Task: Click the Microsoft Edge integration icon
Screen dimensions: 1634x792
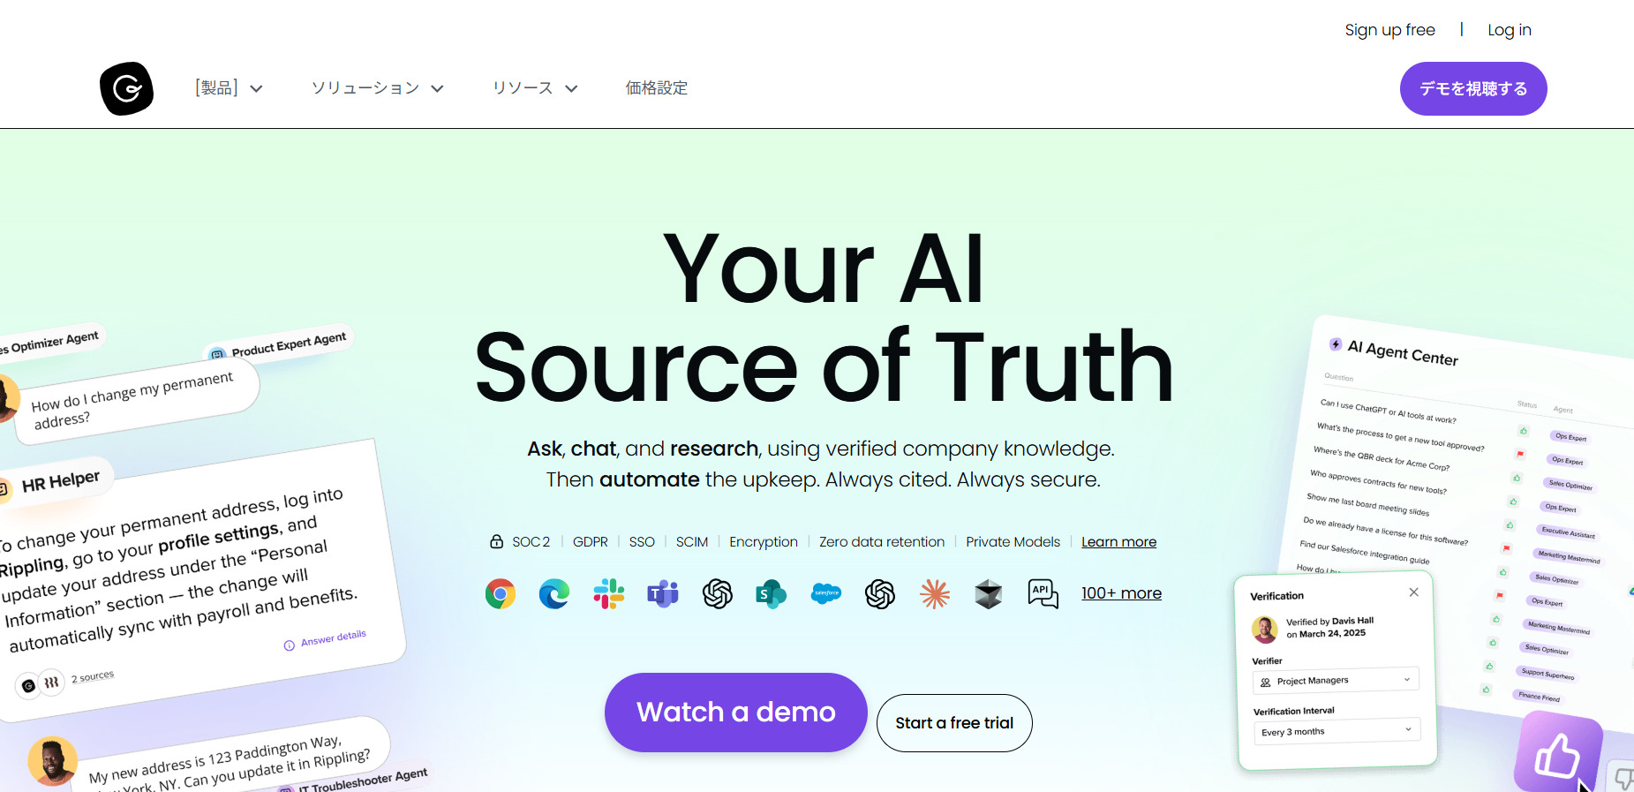Action: point(554,594)
